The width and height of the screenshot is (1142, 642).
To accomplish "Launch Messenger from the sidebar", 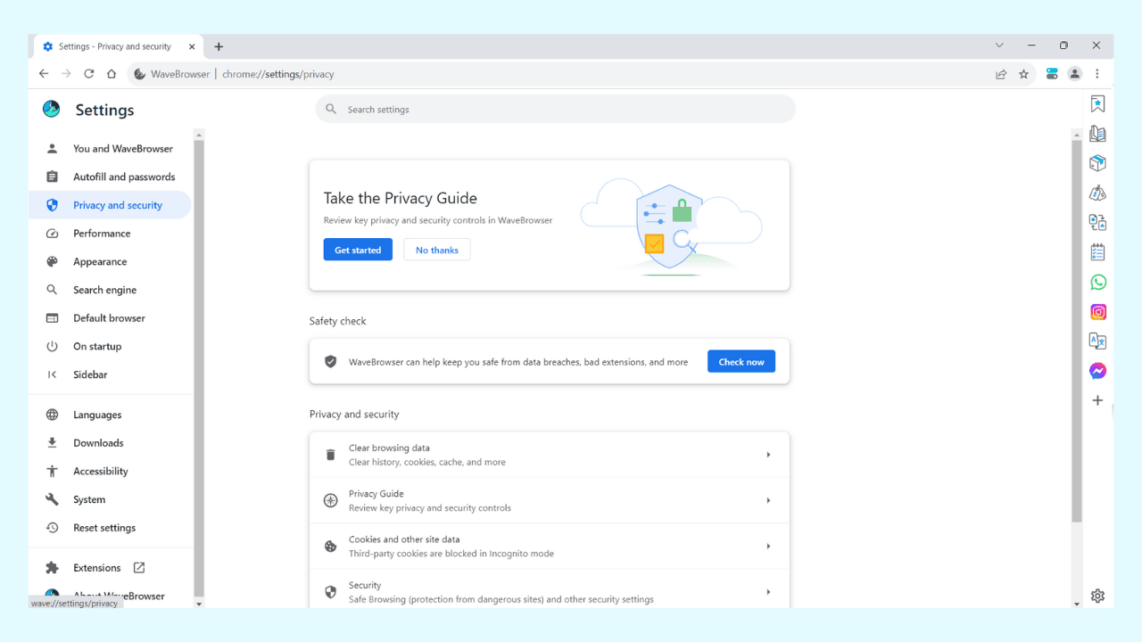I will [1097, 370].
